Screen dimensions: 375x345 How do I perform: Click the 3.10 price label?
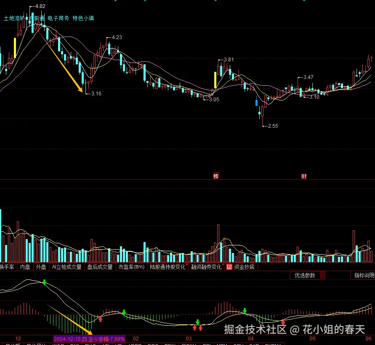tap(314, 97)
